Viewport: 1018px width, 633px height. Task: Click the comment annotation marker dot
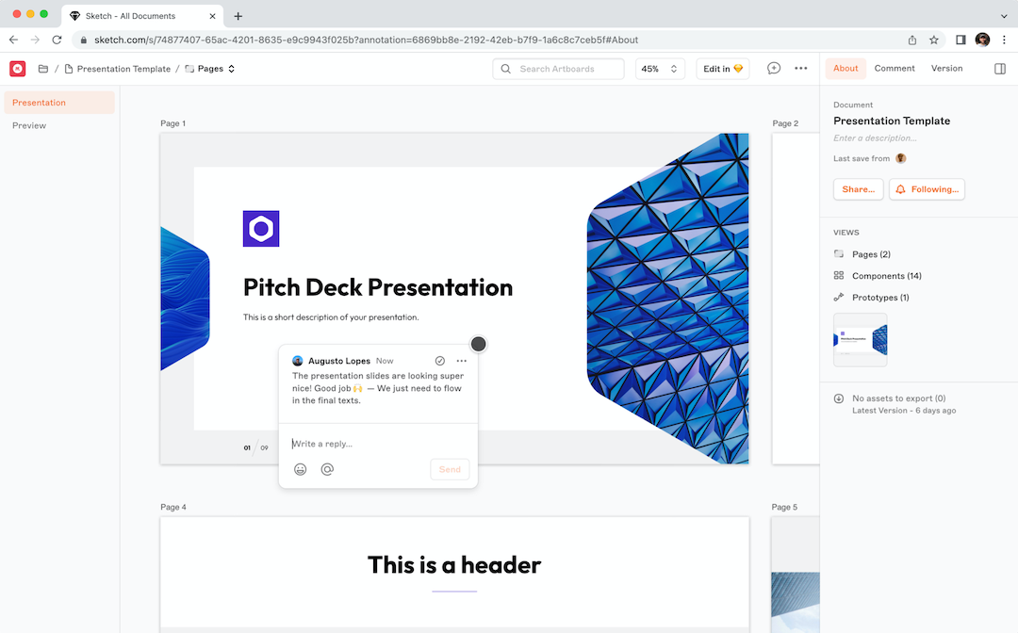click(478, 344)
